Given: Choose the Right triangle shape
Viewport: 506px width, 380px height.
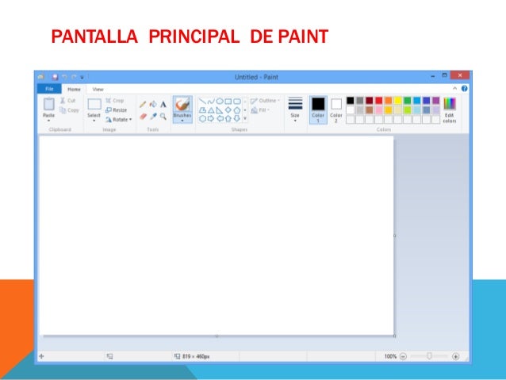Looking at the screenshot, I should 220,110.
